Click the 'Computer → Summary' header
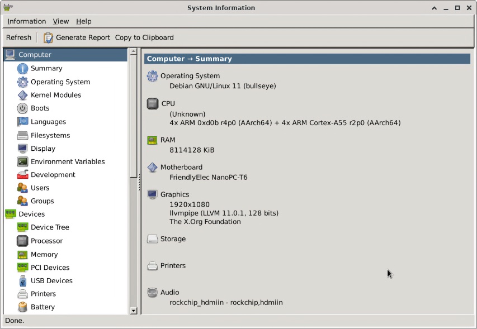 click(307, 59)
